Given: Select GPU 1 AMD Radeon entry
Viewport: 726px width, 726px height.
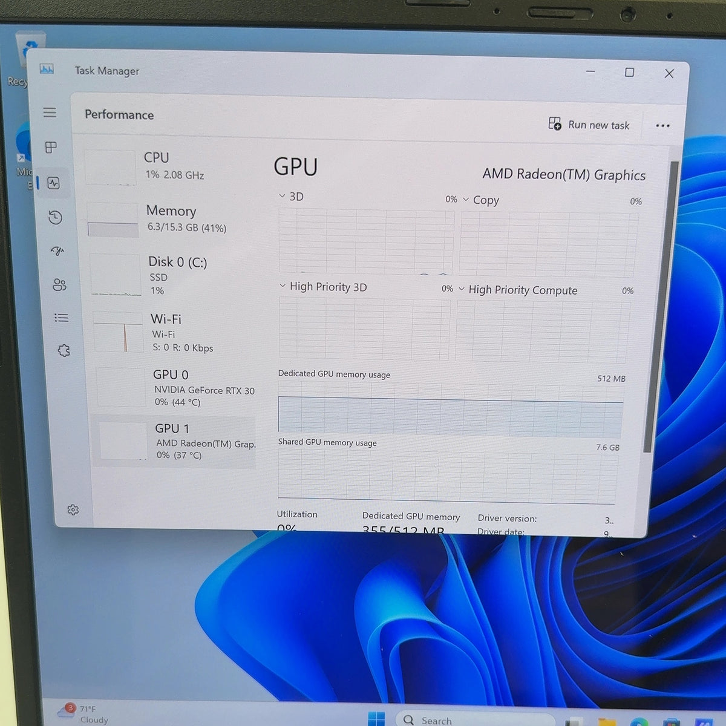Looking at the screenshot, I should (175, 442).
